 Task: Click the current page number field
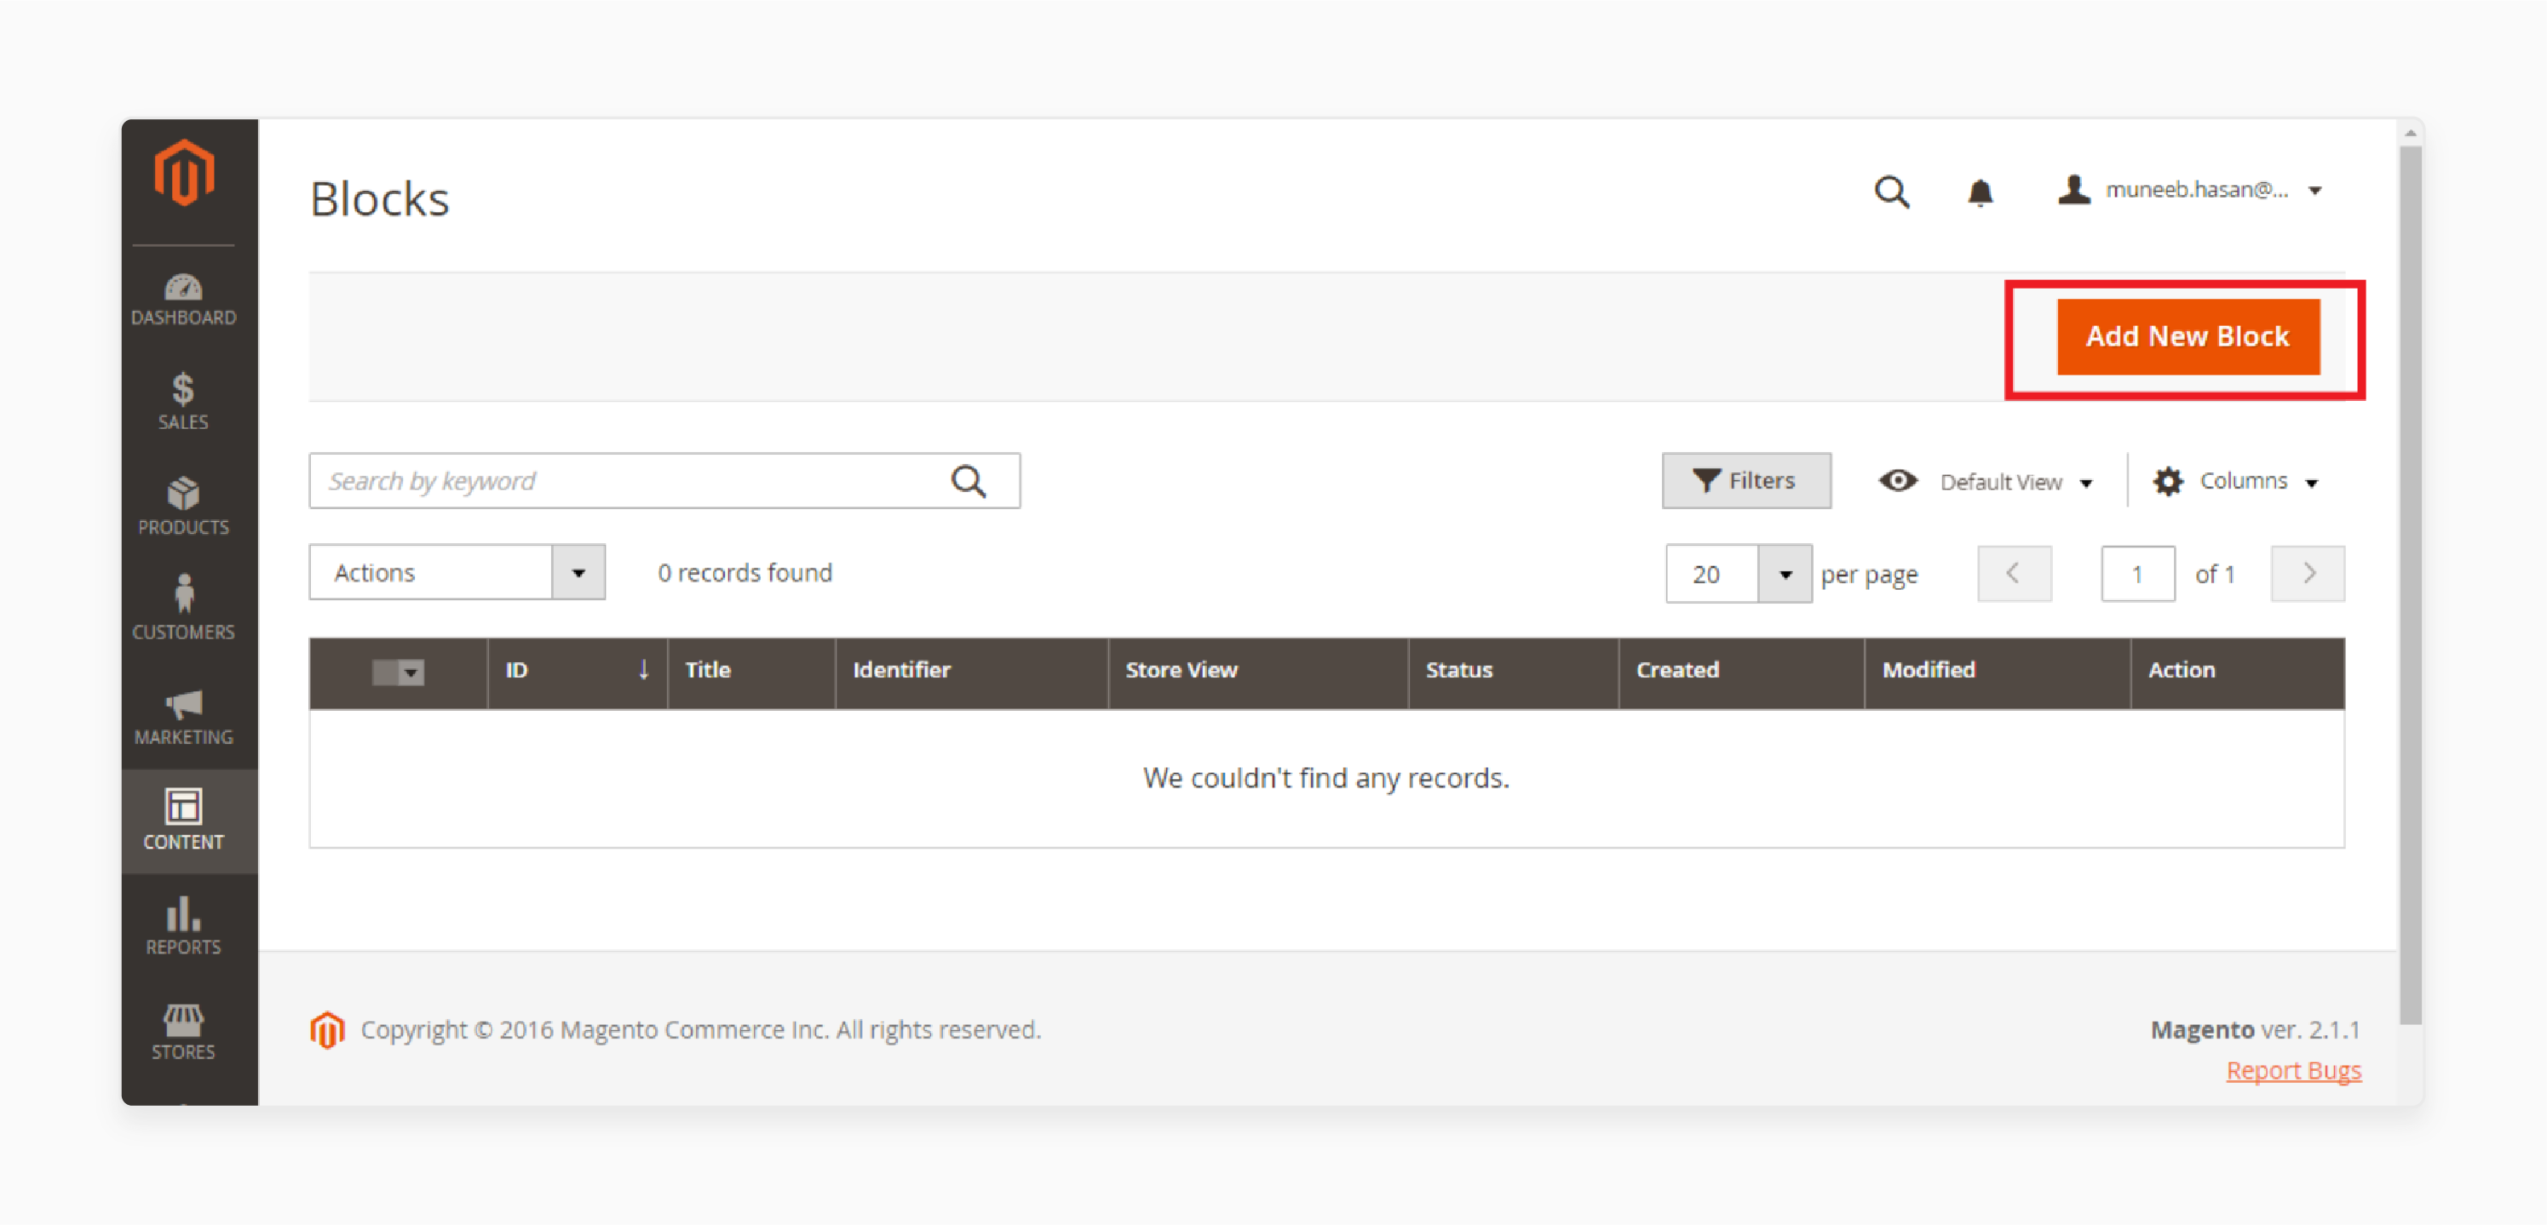2137,574
